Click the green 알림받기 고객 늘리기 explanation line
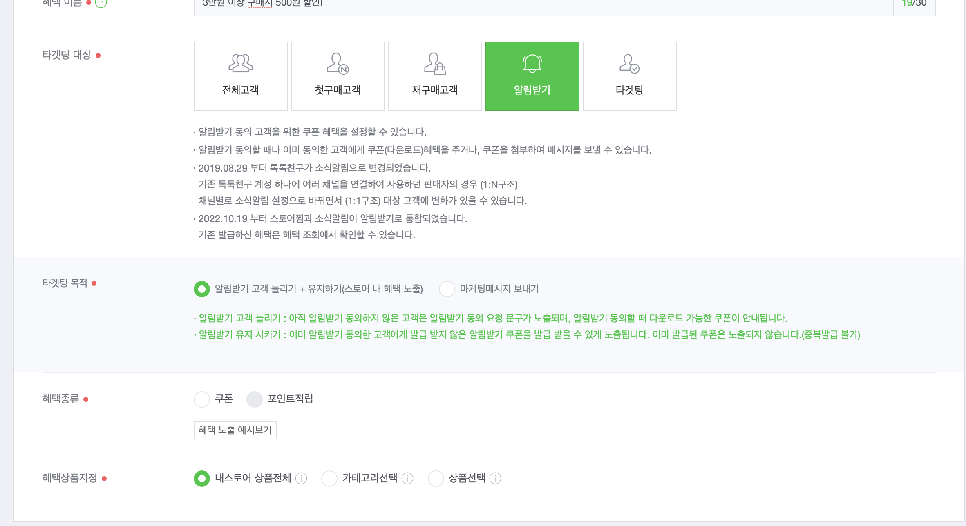Viewport: 966px width, 526px height. click(491, 318)
